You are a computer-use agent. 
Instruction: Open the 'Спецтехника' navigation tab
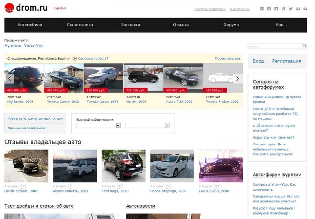click(80, 25)
